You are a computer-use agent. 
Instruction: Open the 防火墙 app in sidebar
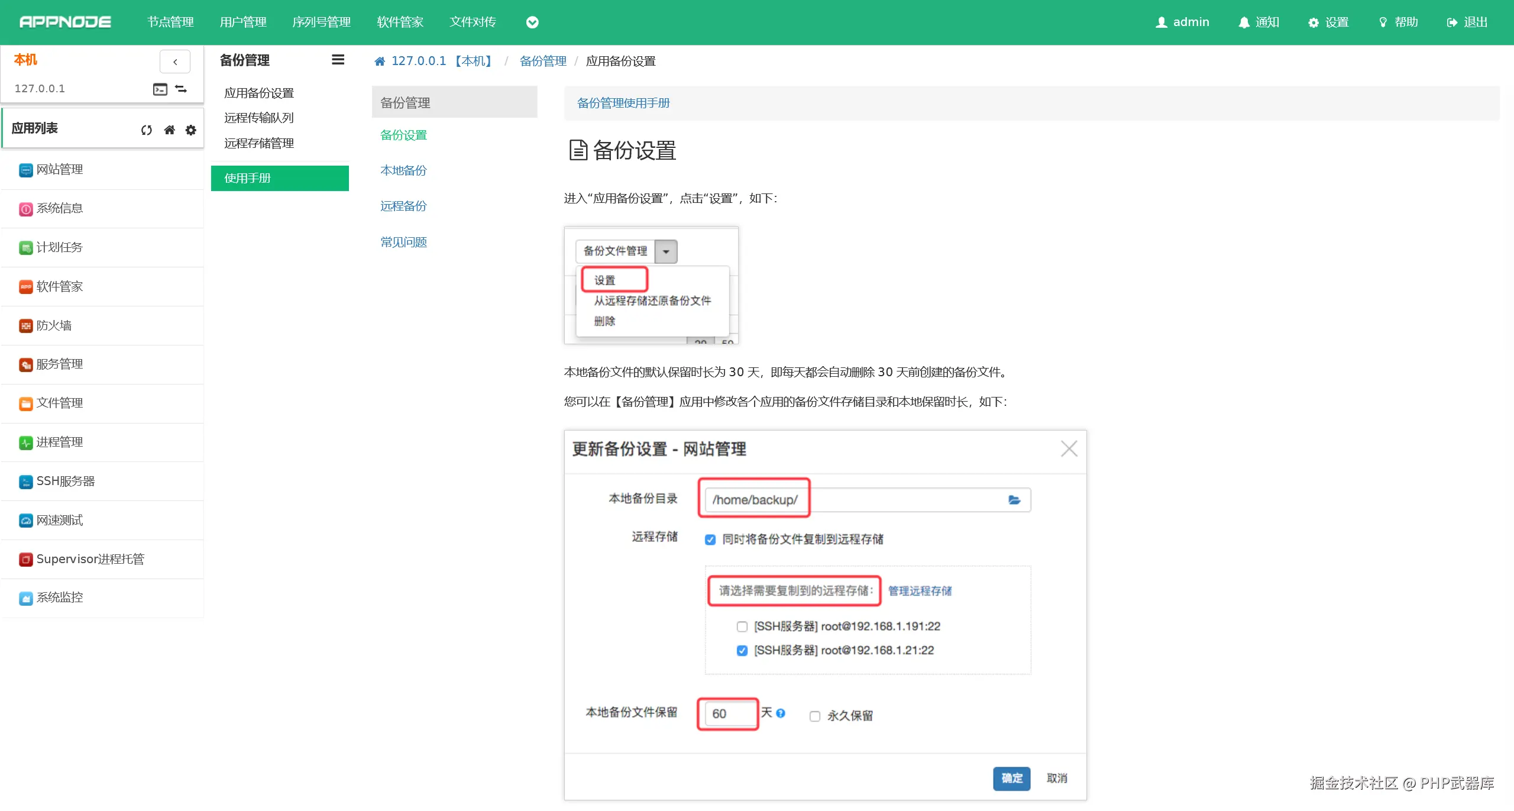pos(53,325)
